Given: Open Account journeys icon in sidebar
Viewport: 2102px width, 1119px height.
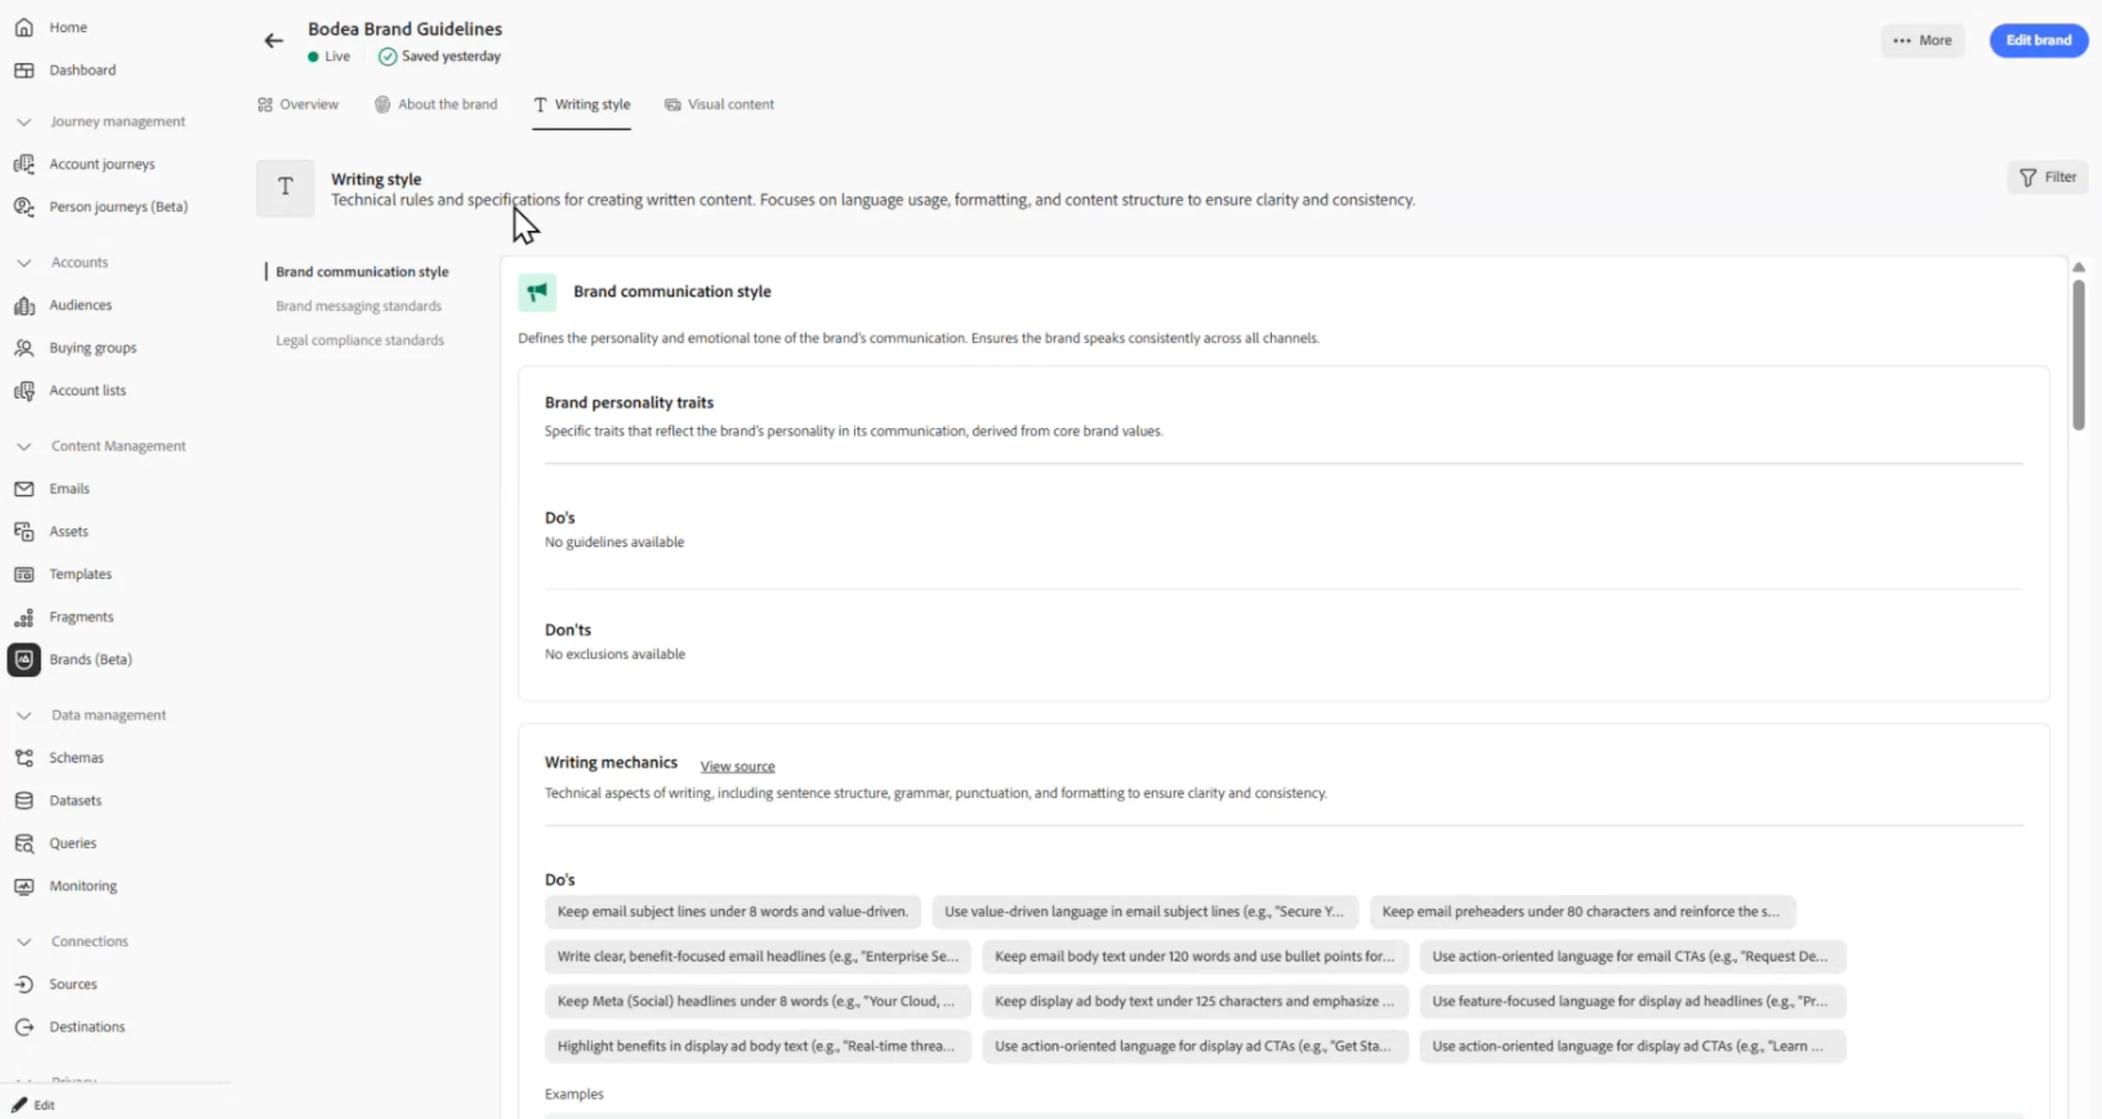Looking at the screenshot, I should 24,164.
